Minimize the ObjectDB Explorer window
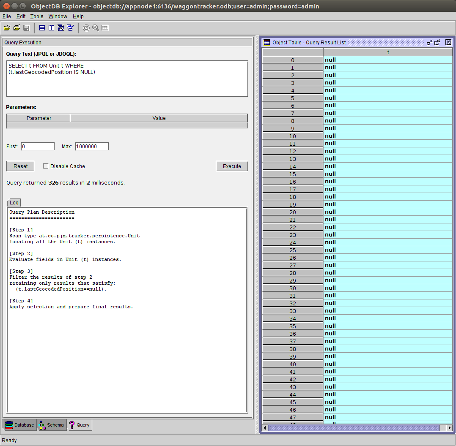456x446 pixels. pos(14,6)
